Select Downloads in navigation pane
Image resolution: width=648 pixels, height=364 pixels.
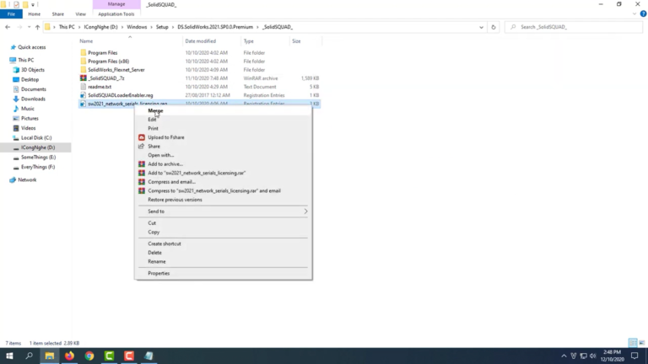[x=33, y=99]
